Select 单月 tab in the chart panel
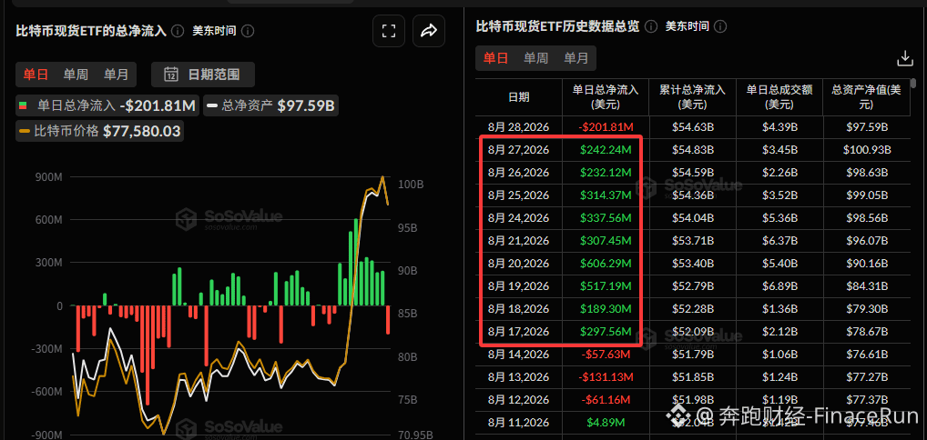Image resolution: width=927 pixels, height=440 pixels. [x=116, y=75]
